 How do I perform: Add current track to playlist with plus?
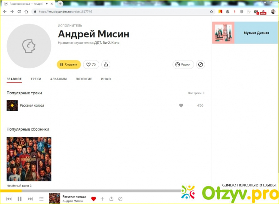coord(102,199)
